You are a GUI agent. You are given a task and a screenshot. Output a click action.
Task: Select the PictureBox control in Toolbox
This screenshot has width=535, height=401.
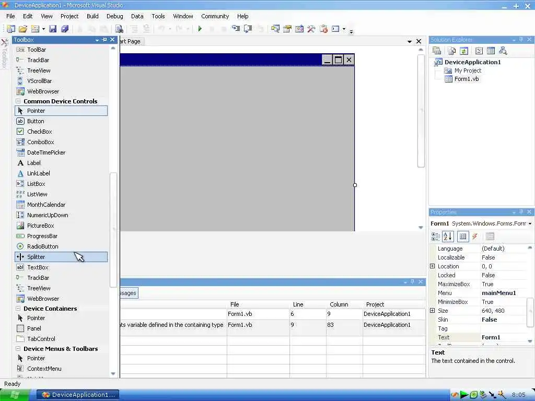pos(61,226)
